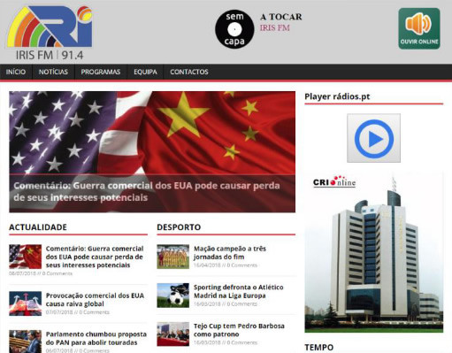Click the 'Player rádios.pt' heading

tap(337, 96)
